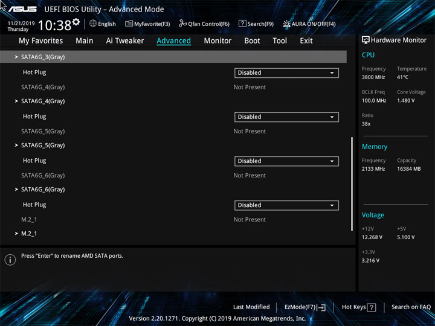Click the grayed SATA6G_6(Gray) info label
Viewport: 435px width, 326px height.
pyautogui.click(x=43, y=175)
